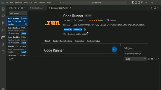Open the Edit menu
161x90 pixels.
[12, 2]
